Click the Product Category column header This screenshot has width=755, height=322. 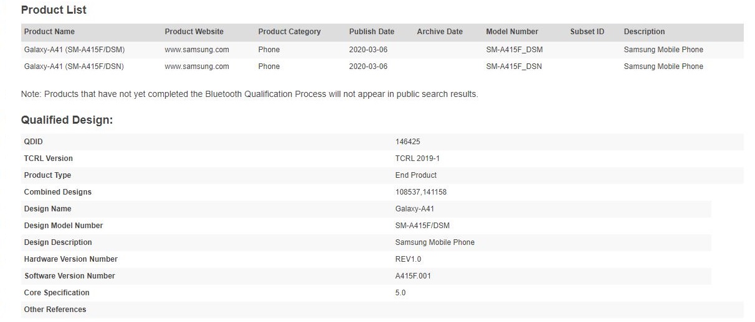tap(289, 32)
